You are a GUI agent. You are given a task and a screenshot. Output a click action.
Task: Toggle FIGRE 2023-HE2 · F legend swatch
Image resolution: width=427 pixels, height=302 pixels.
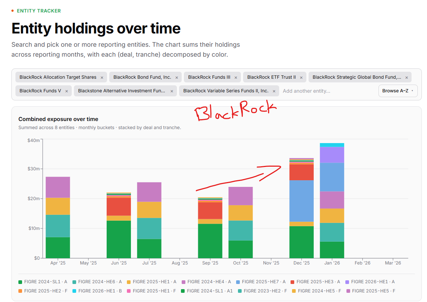point(240,291)
